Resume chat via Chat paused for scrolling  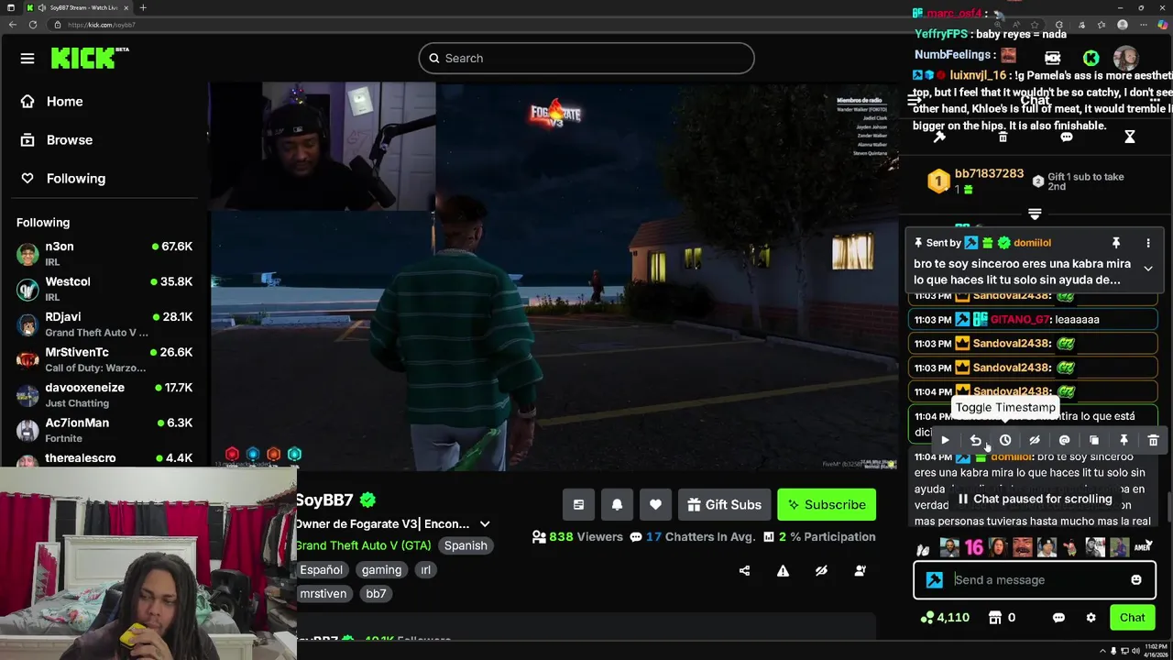(x=1035, y=500)
